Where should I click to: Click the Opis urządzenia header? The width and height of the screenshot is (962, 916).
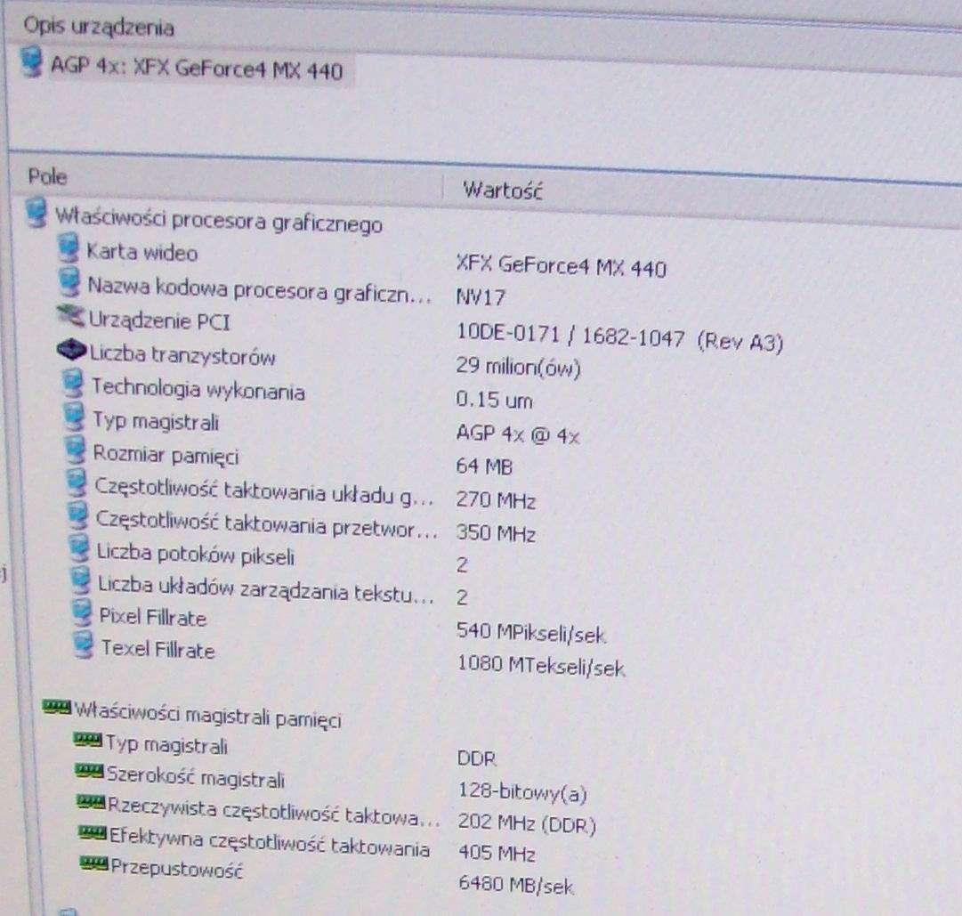pos(98,27)
